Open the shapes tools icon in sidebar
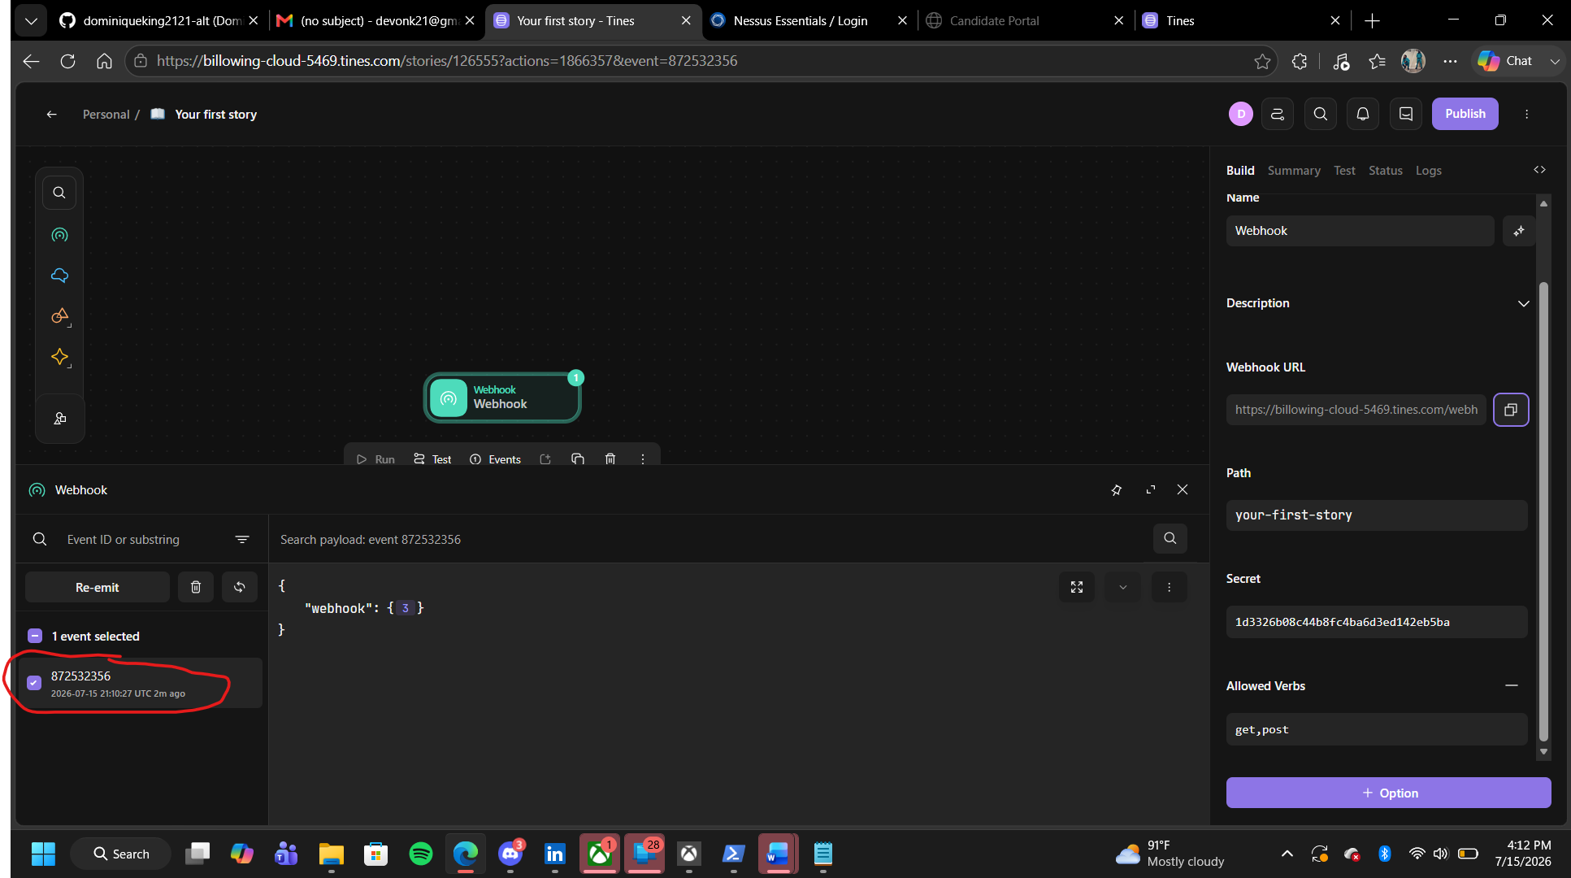Viewport: 1571px width, 878px height. (59, 316)
